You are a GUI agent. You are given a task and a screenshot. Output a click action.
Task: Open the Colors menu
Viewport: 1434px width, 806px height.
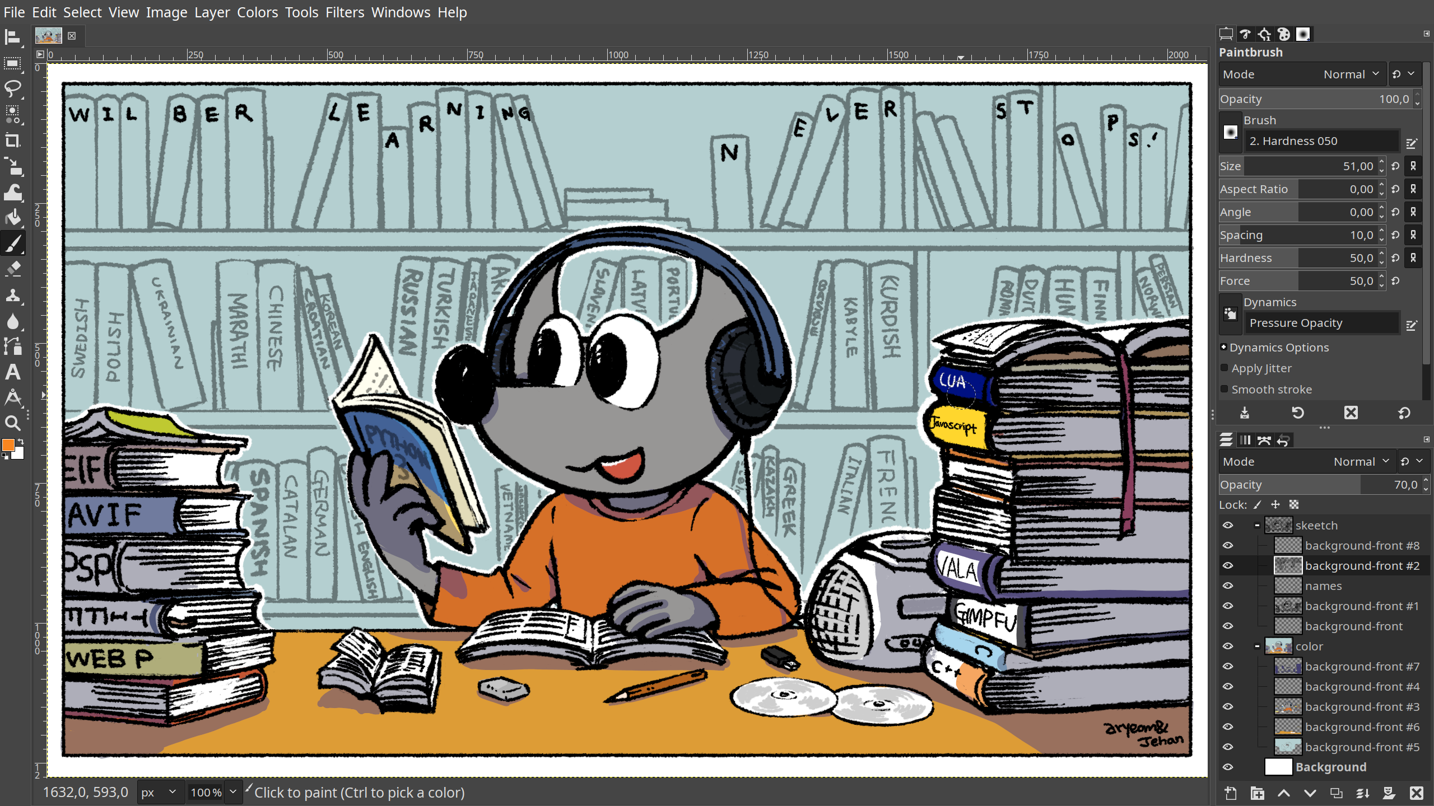pos(257,12)
